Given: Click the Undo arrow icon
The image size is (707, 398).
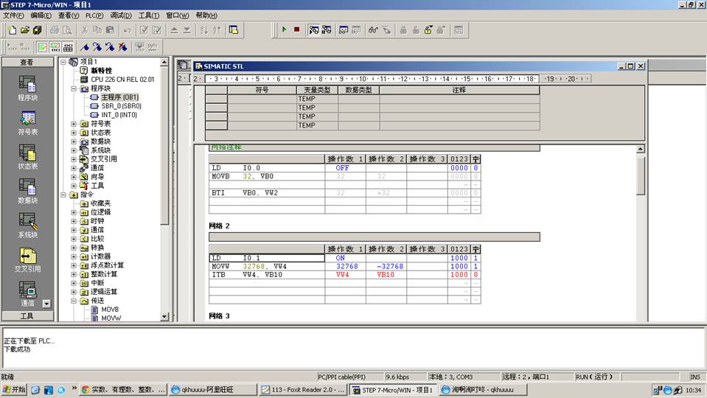Looking at the screenshot, I should click(127, 30).
